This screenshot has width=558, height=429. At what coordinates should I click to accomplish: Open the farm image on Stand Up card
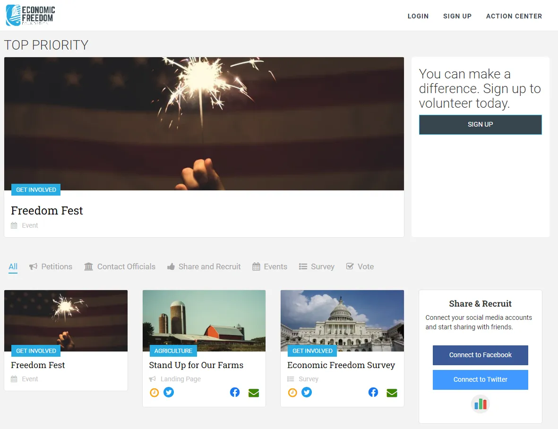204,320
